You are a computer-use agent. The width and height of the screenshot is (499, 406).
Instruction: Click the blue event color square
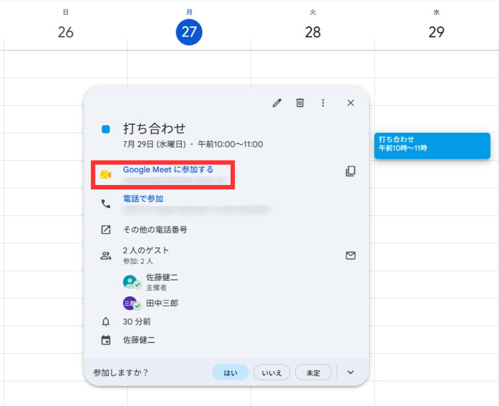point(106,130)
